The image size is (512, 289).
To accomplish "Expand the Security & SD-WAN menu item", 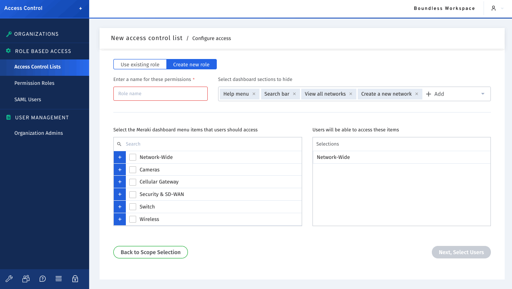I will click(119, 194).
